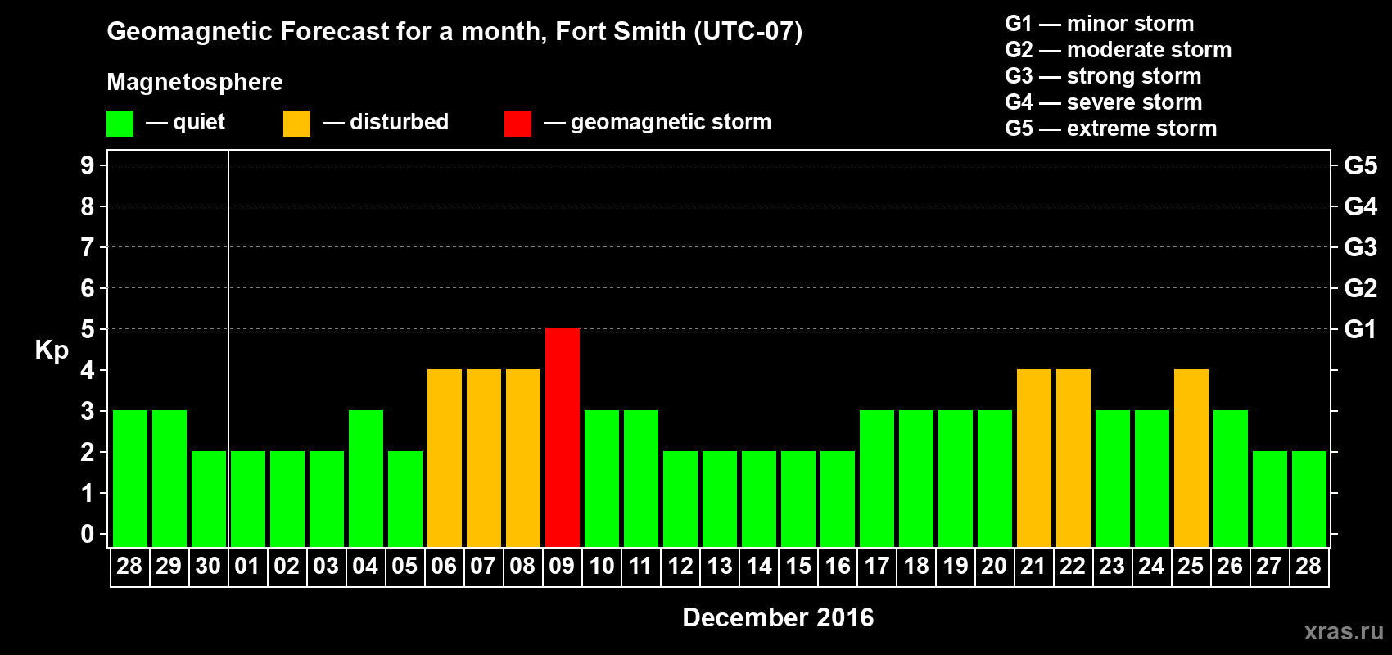Click the green quiet legend swatch

click(x=120, y=124)
